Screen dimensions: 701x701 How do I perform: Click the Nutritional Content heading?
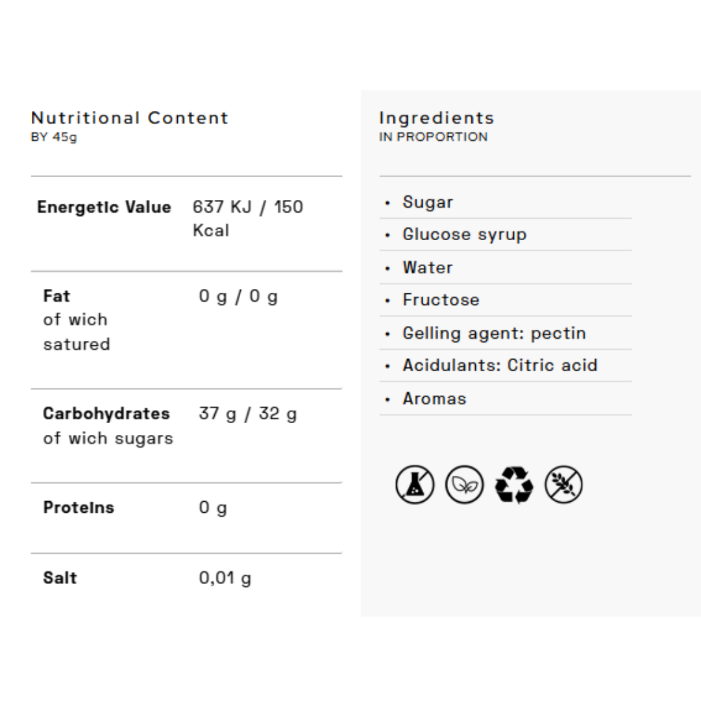click(130, 118)
